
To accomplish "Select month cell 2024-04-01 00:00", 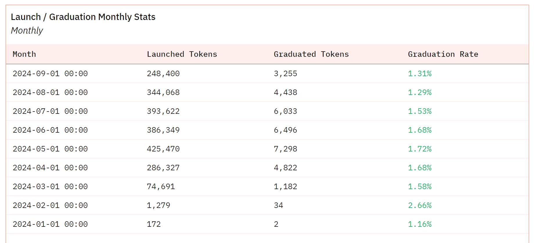I will click(x=50, y=168).
